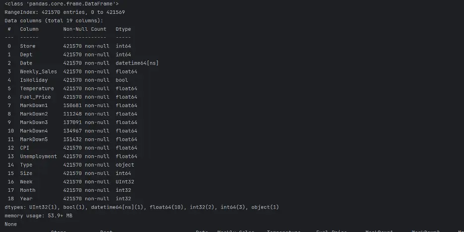
Task: Click the dtypes summary line
Action: [142, 207]
